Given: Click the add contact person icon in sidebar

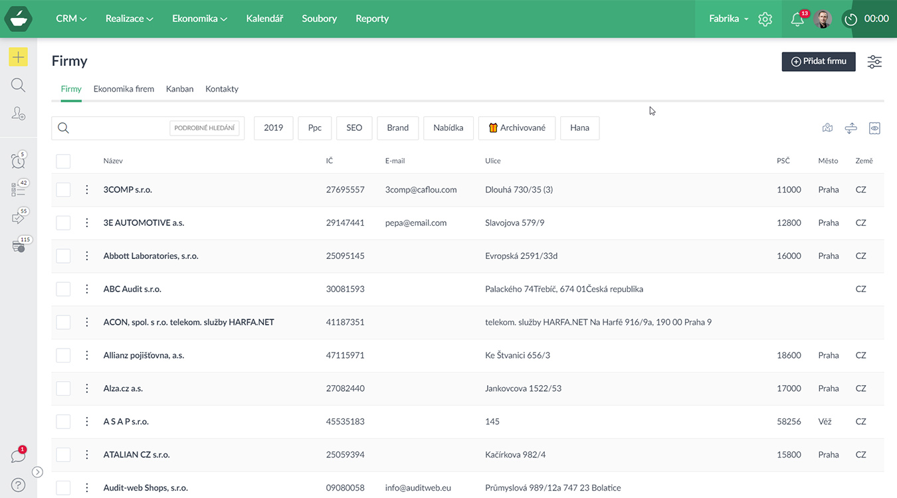Looking at the screenshot, I should click(18, 114).
